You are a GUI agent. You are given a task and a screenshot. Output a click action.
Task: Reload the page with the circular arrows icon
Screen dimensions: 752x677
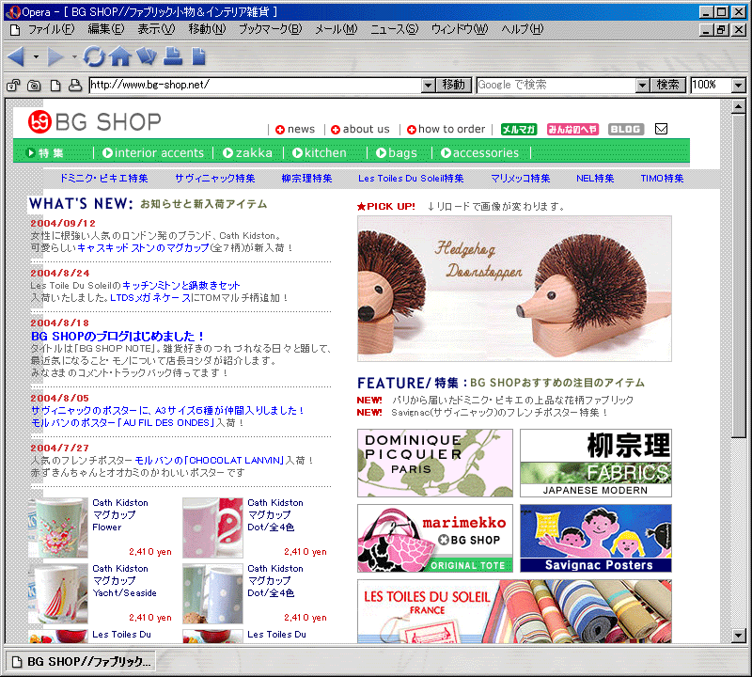[93, 56]
